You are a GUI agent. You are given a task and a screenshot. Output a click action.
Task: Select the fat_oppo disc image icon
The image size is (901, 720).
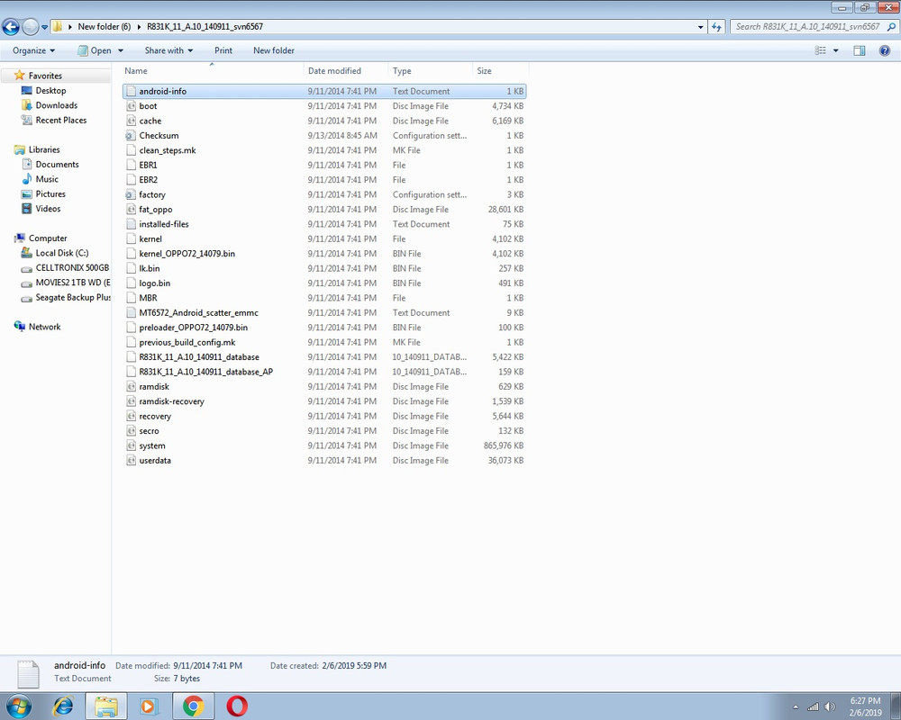[131, 210]
